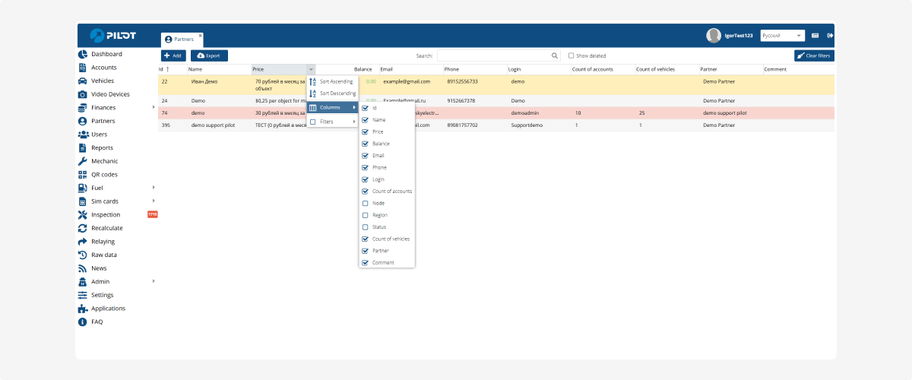Click the News feed icon
Screen dimensions: 912x380
[x=83, y=268]
